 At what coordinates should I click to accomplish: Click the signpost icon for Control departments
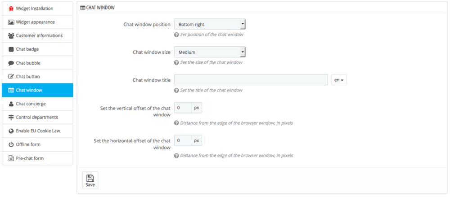[11, 117]
